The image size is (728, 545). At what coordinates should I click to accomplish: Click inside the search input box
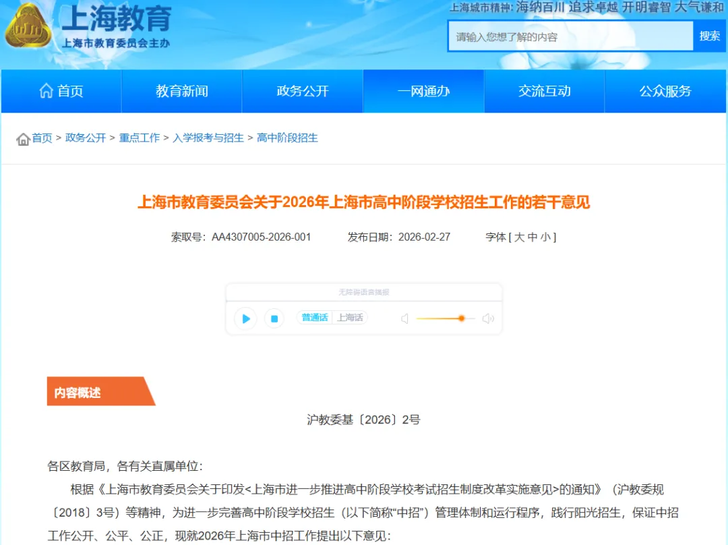tap(570, 36)
